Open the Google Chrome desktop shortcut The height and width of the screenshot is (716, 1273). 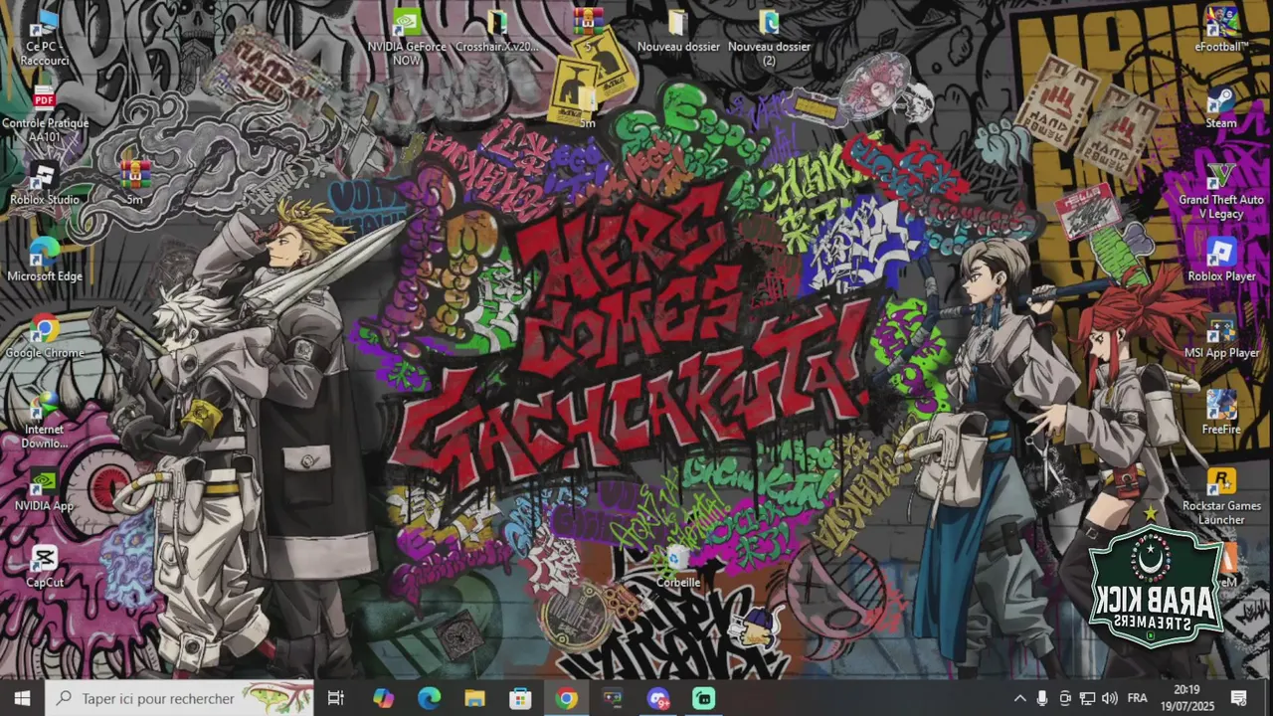pos(45,337)
